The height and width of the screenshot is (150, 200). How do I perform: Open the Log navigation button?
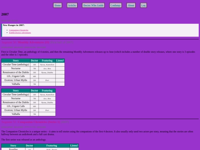(x=143, y=5)
